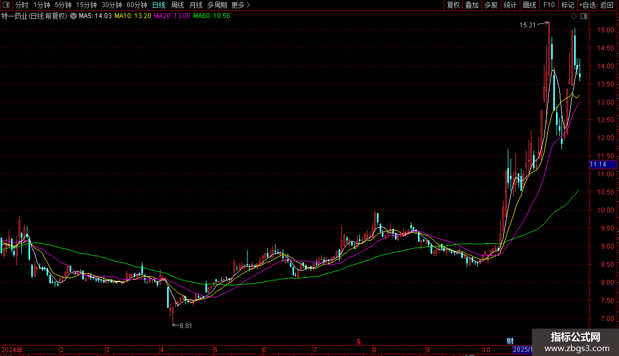This screenshot has height=356, width=619.
Task: Switch to the 分时 intraday view
Action: coord(22,5)
